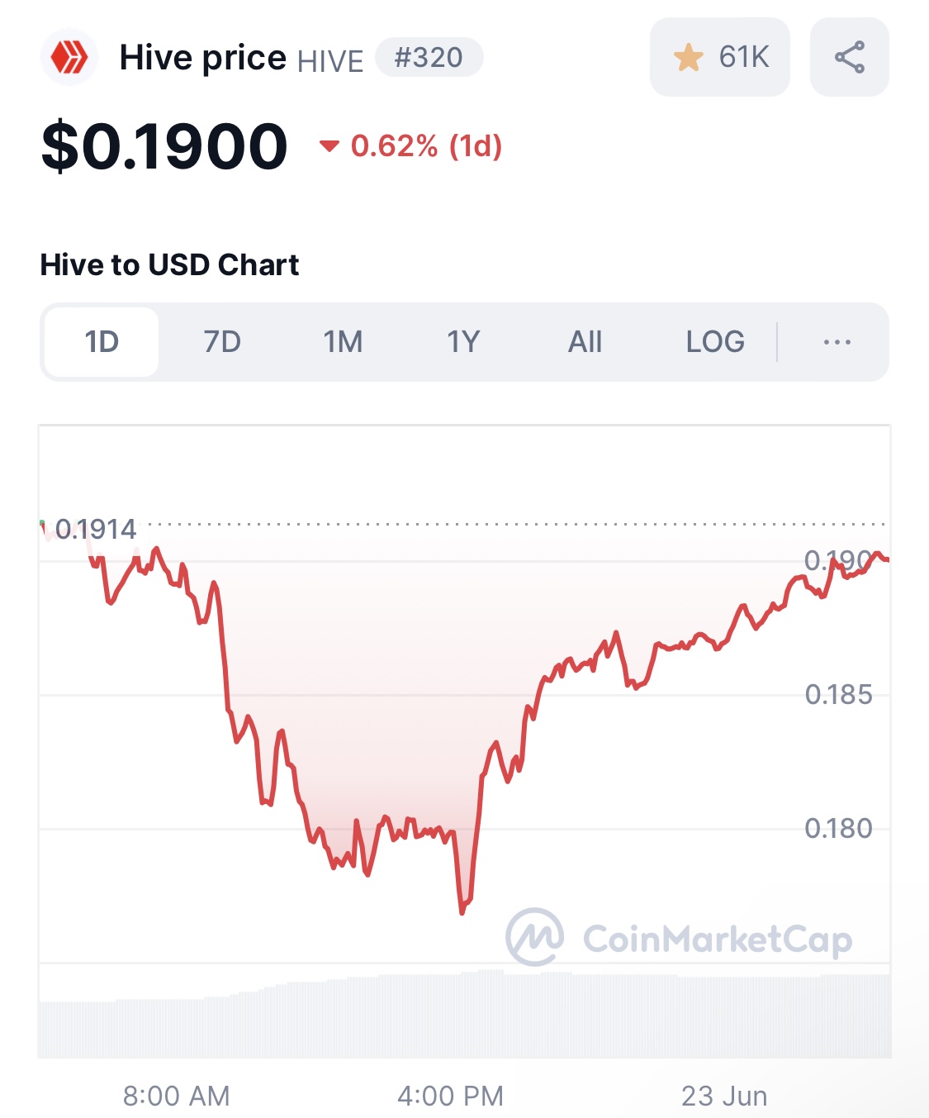Viewport: 929px width, 1118px height.
Task: Click the 4:00 PM time axis label
Action: 450,1096
